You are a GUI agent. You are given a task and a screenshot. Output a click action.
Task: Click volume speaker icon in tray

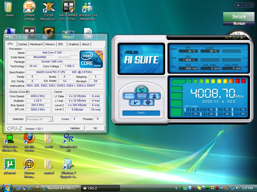tap(237, 188)
